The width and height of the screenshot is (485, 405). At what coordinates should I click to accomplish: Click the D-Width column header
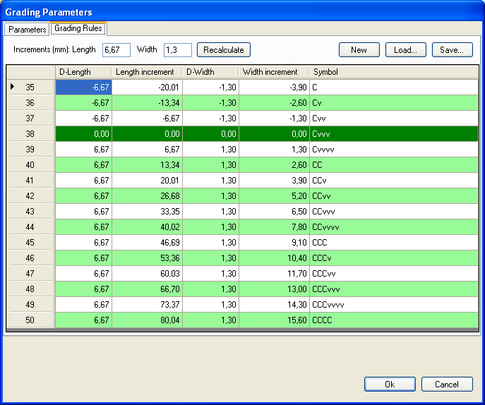coord(210,72)
